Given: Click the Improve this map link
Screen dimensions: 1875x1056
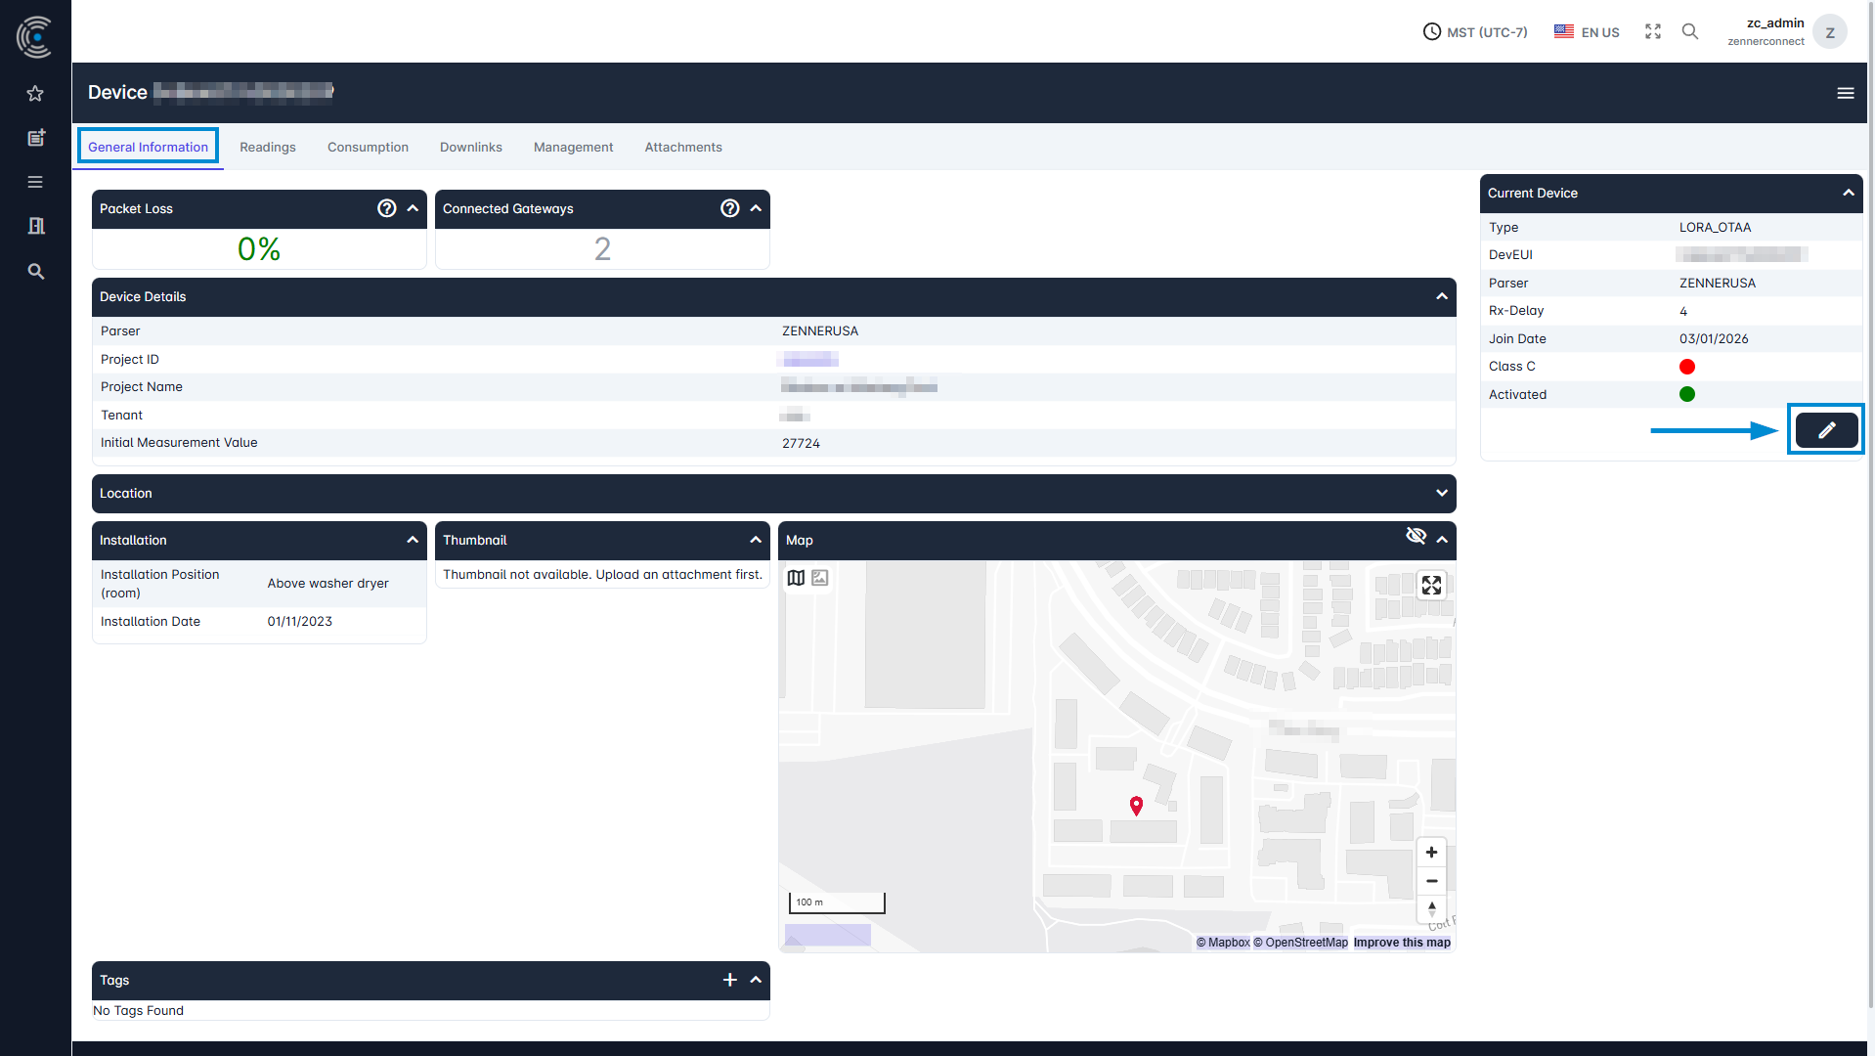Looking at the screenshot, I should pyautogui.click(x=1401, y=943).
